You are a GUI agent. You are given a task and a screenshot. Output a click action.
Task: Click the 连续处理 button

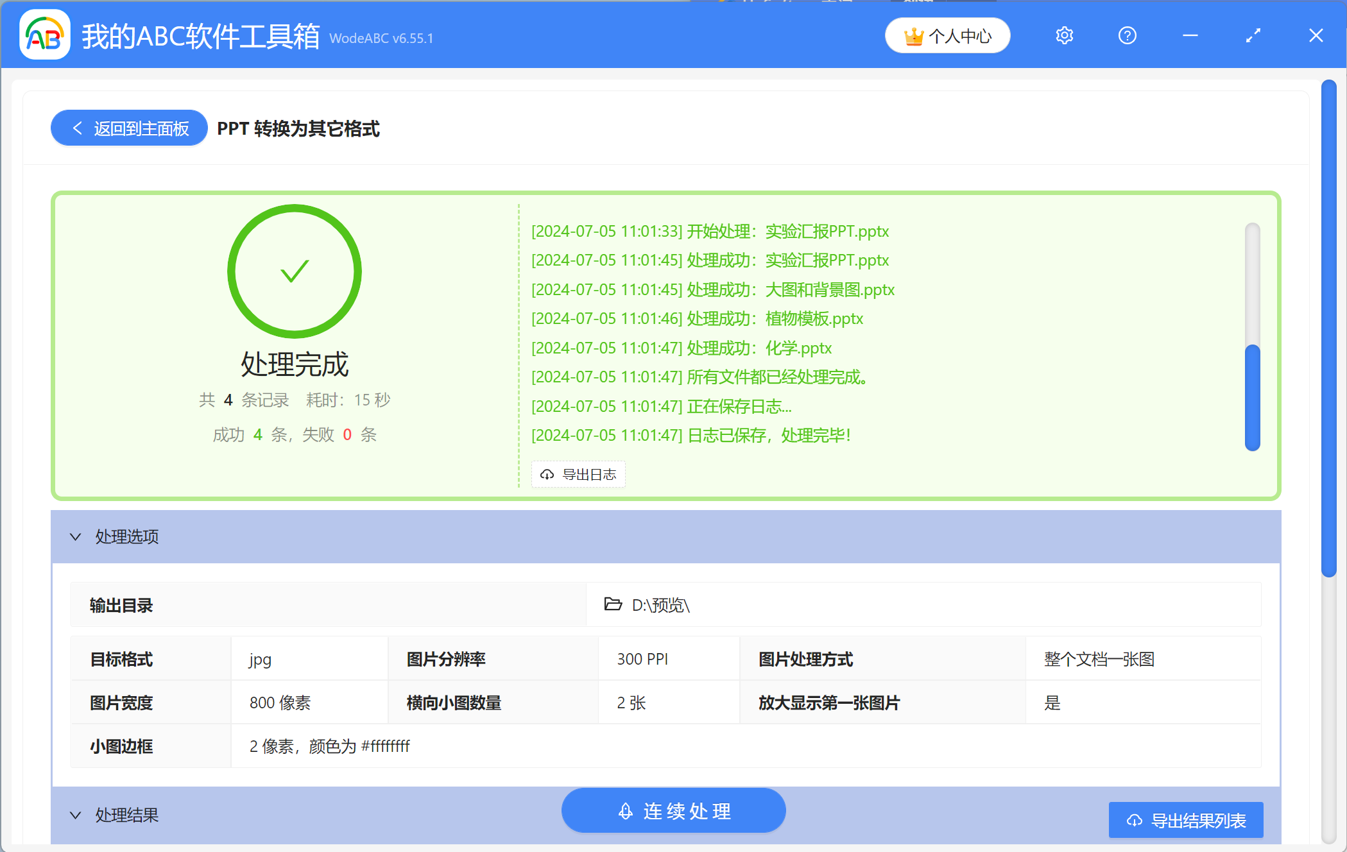tap(673, 810)
